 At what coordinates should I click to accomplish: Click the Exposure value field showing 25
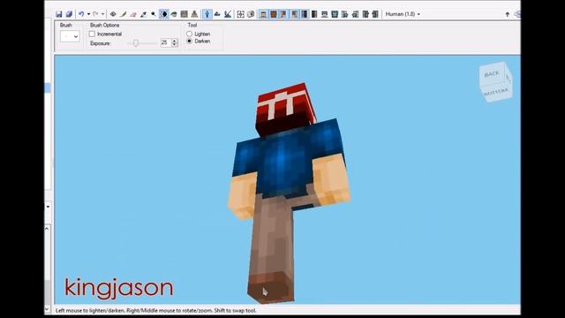point(165,42)
